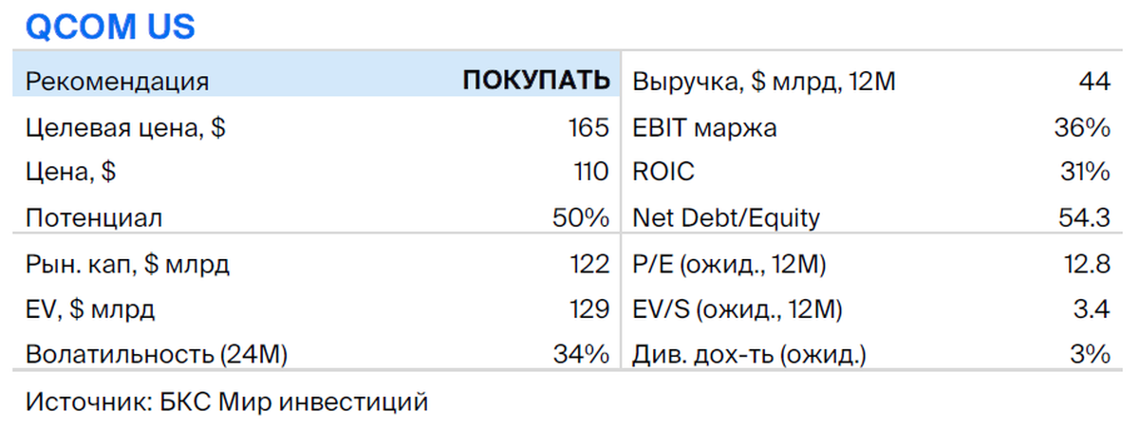Image resolution: width=1139 pixels, height=428 pixels.
Task: Select the P/E value 12.8
Action: tap(1087, 265)
